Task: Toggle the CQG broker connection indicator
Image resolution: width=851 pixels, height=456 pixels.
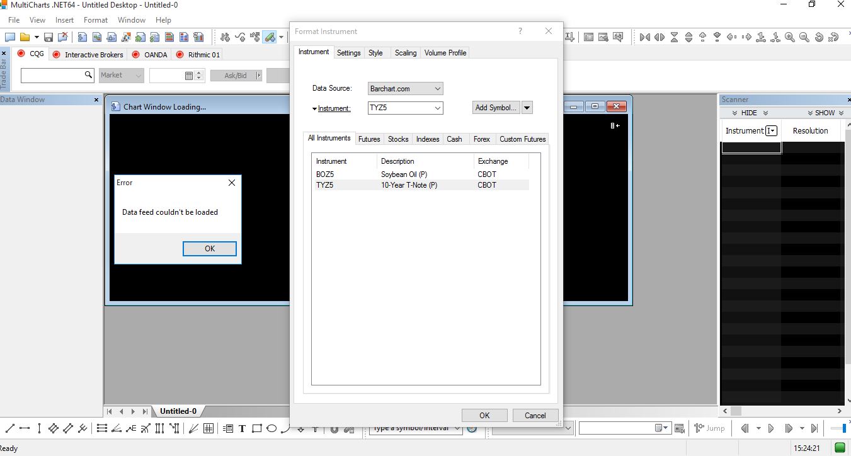Action: (x=21, y=54)
